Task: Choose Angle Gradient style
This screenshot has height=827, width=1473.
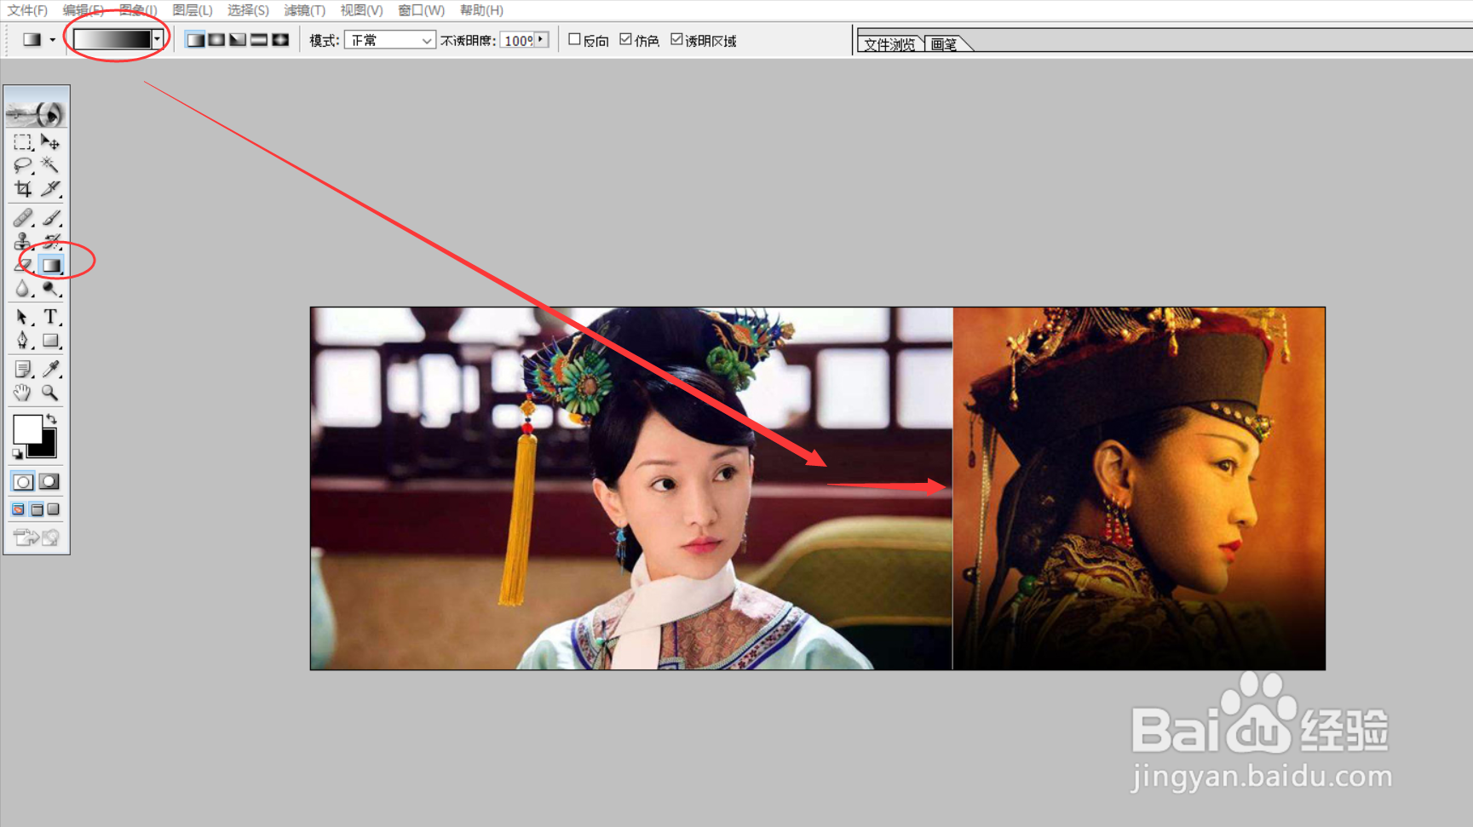Action: (x=238, y=40)
